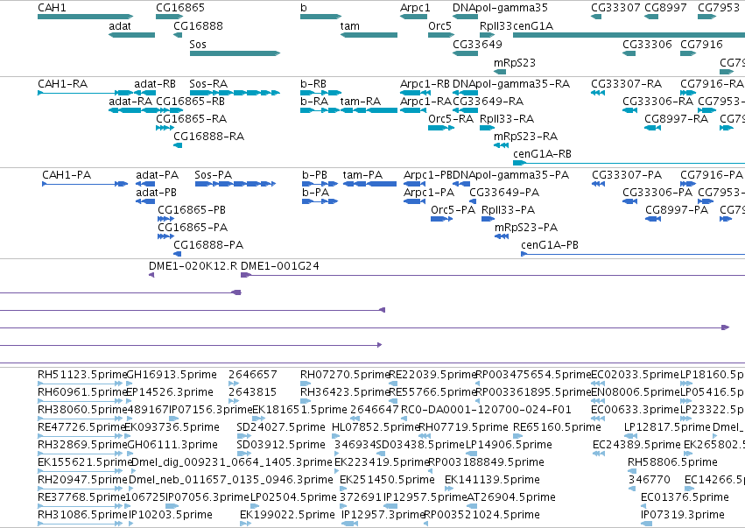The width and height of the screenshot is (745, 528).
Task: Click the IP07319.3prime EST label
Action: click(683, 515)
